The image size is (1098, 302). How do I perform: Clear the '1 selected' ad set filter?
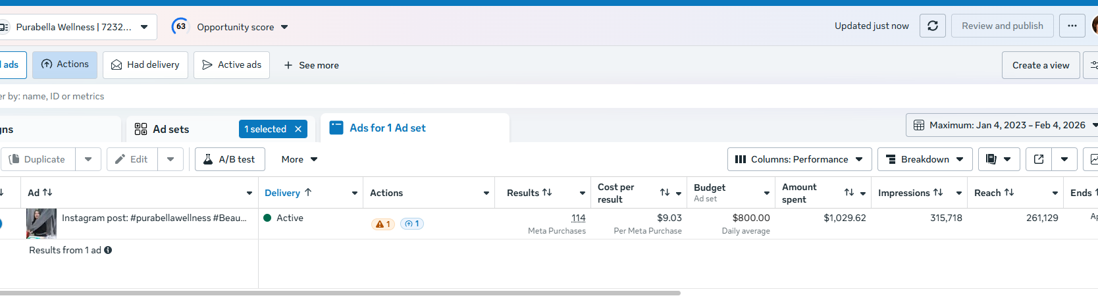pos(298,129)
